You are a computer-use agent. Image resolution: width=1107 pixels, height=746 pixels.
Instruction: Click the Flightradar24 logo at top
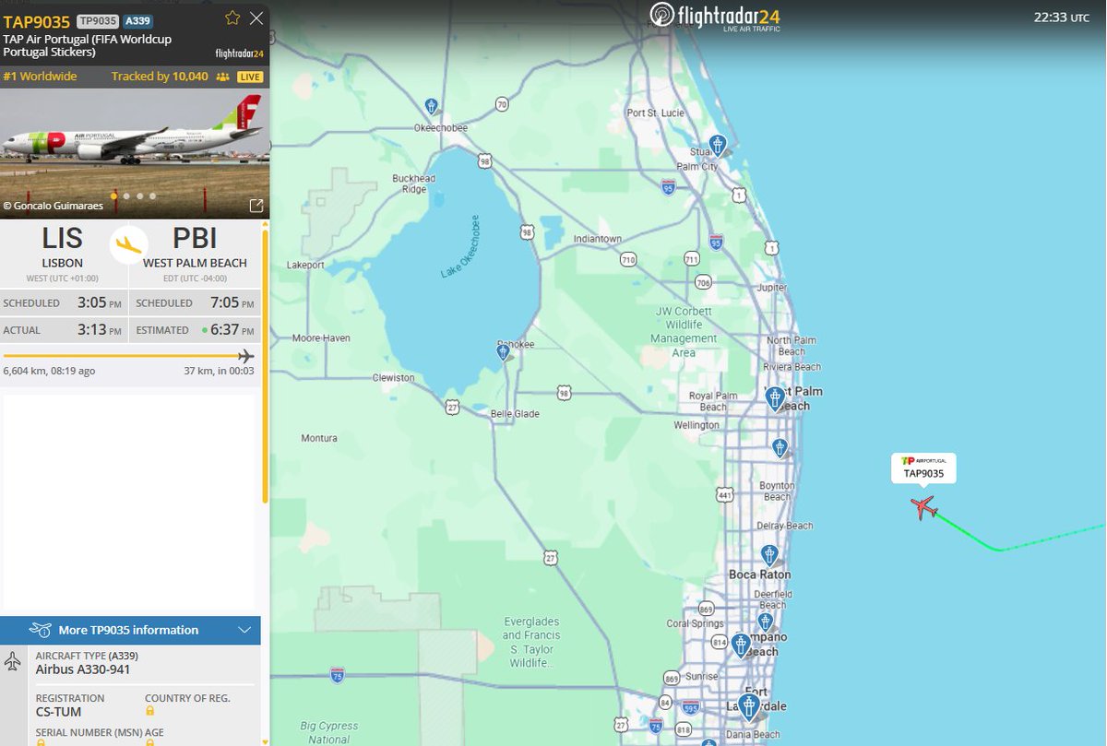pos(716,16)
